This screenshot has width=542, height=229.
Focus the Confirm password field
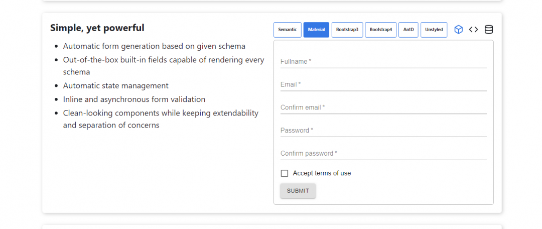pyautogui.click(x=383, y=154)
